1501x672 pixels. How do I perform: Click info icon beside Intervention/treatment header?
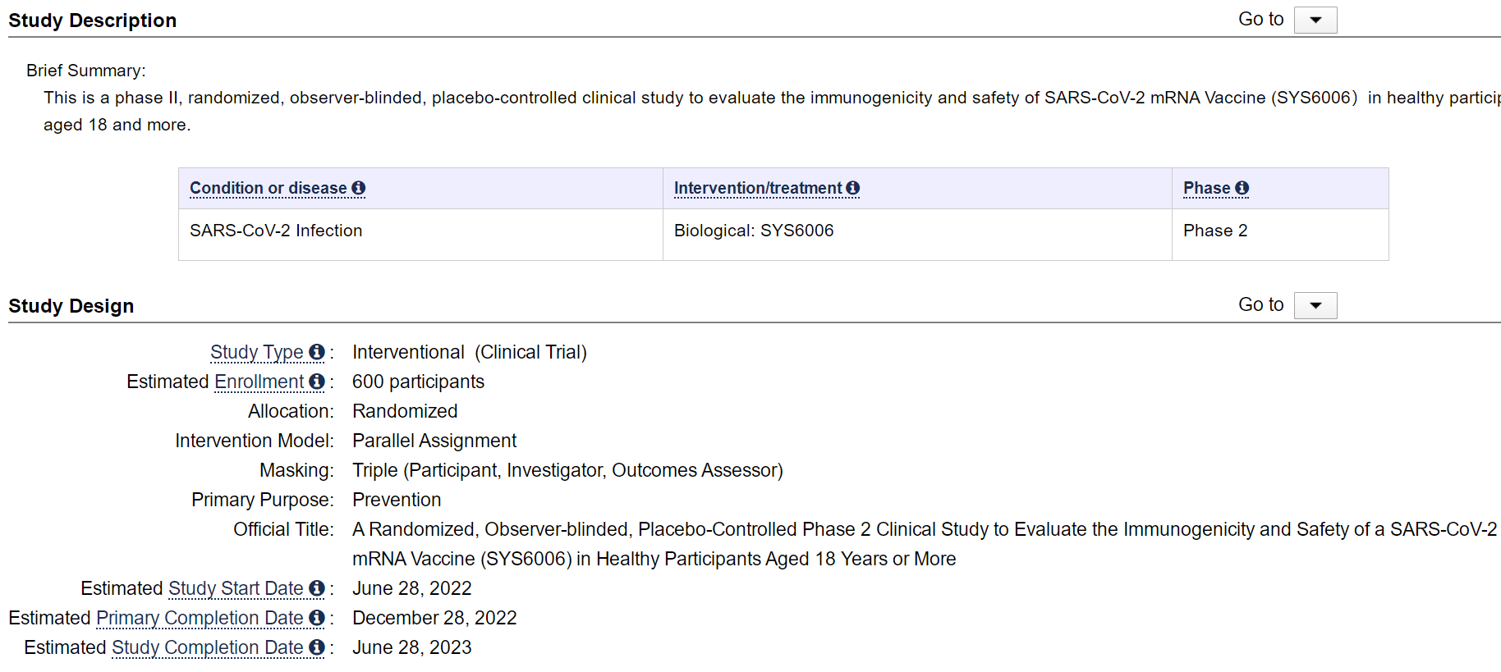(853, 188)
